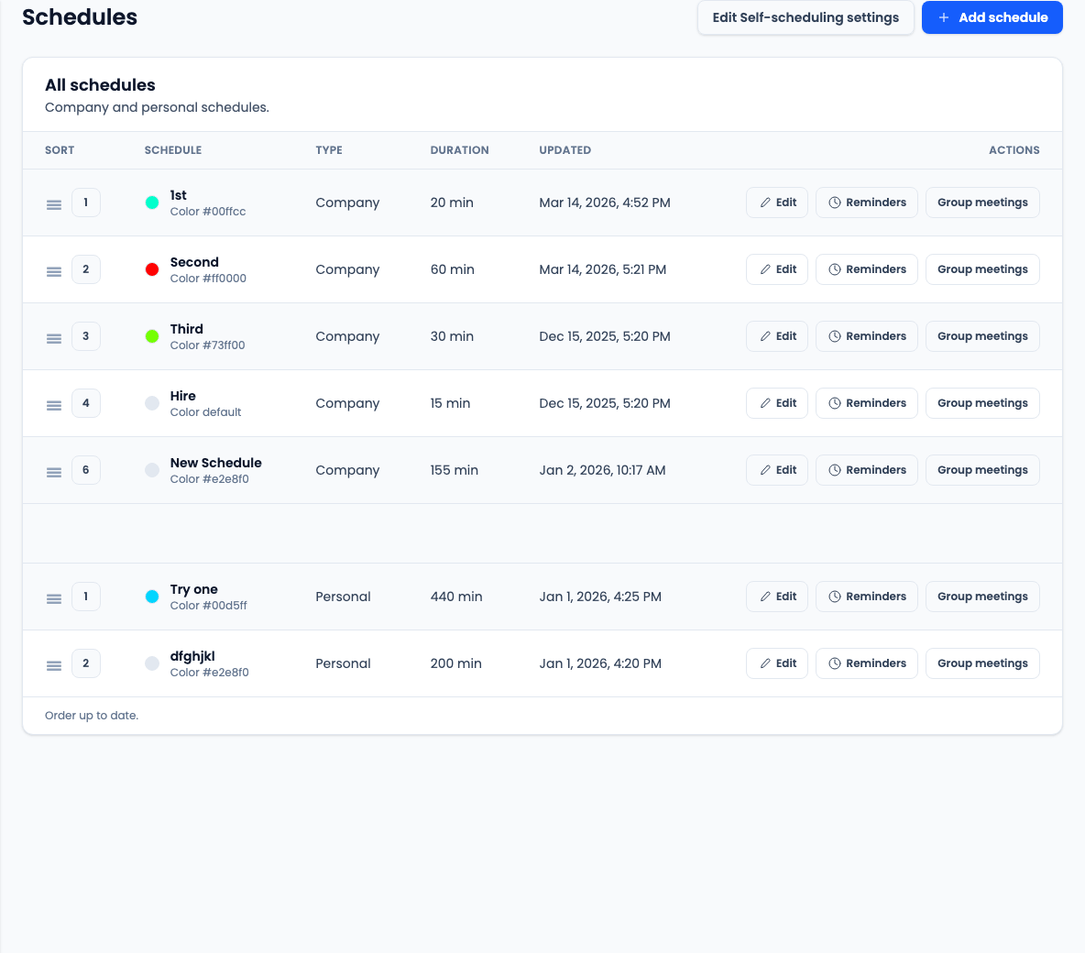1085x953 pixels.
Task: Click the drag handle for 1st schedule
Action: click(x=54, y=205)
